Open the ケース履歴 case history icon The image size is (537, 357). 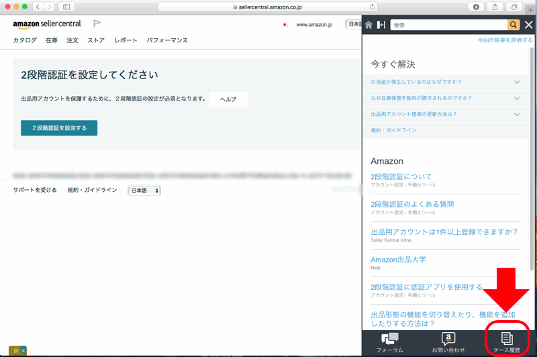pos(507,342)
